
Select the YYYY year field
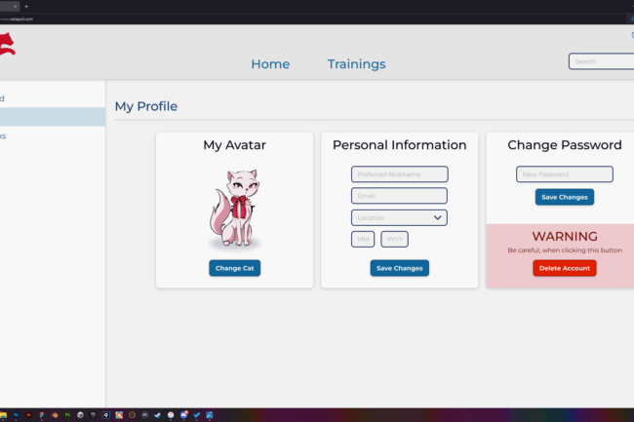tap(394, 239)
